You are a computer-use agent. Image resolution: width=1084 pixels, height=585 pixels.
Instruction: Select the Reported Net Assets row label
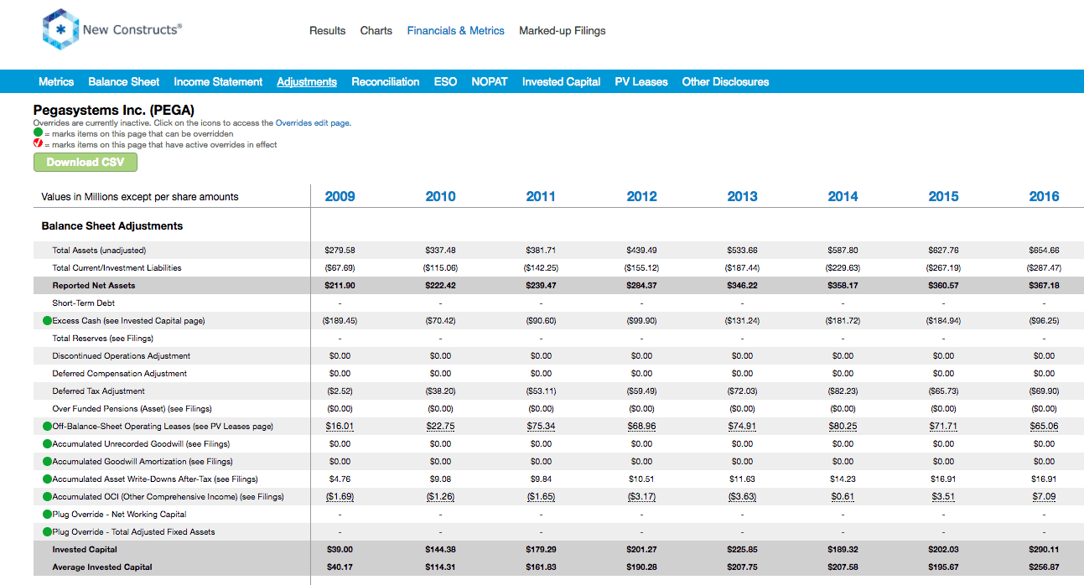pos(93,286)
